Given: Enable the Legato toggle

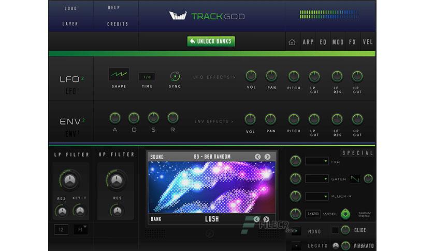Looking at the screenshot, I should coord(296,245).
